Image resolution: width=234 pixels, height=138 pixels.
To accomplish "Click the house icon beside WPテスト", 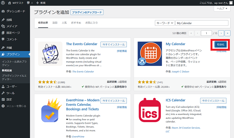I will [x=9, y=3].
